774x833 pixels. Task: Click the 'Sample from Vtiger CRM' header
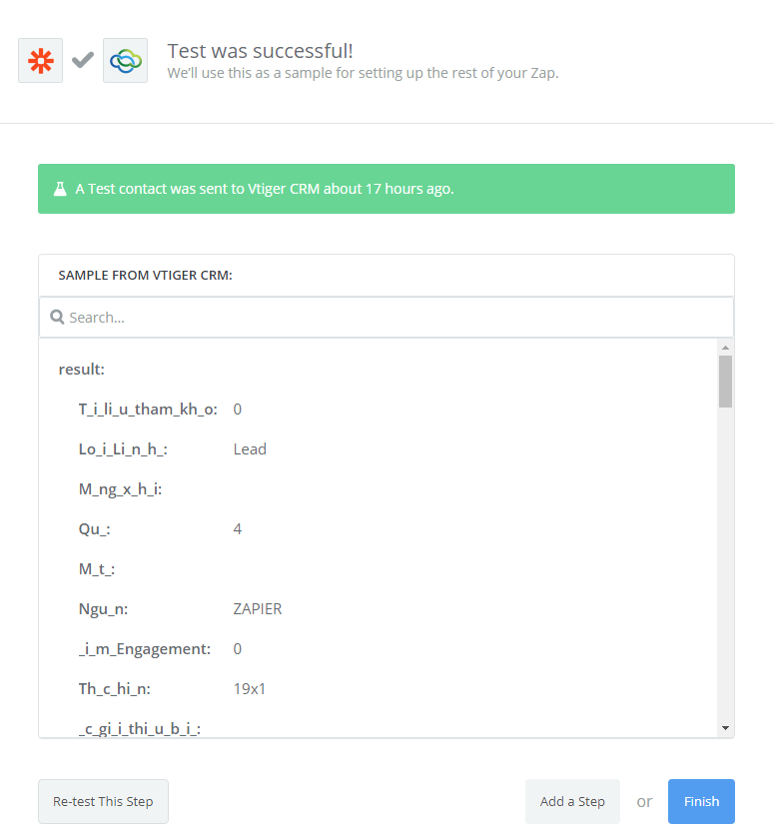click(x=145, y=276)
